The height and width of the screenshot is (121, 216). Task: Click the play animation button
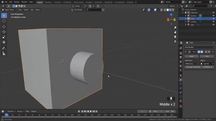click(x=91, y=111)
